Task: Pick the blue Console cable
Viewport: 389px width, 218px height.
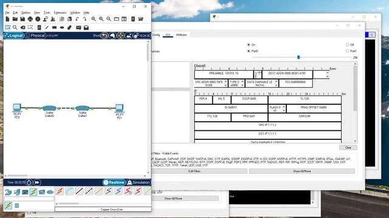Action: [69, 191]
